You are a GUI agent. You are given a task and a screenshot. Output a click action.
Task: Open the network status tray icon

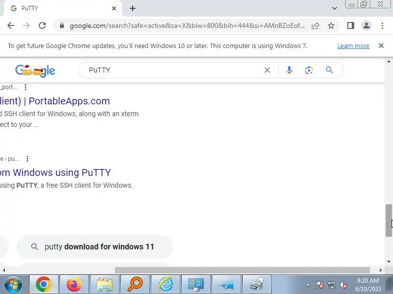331,285
